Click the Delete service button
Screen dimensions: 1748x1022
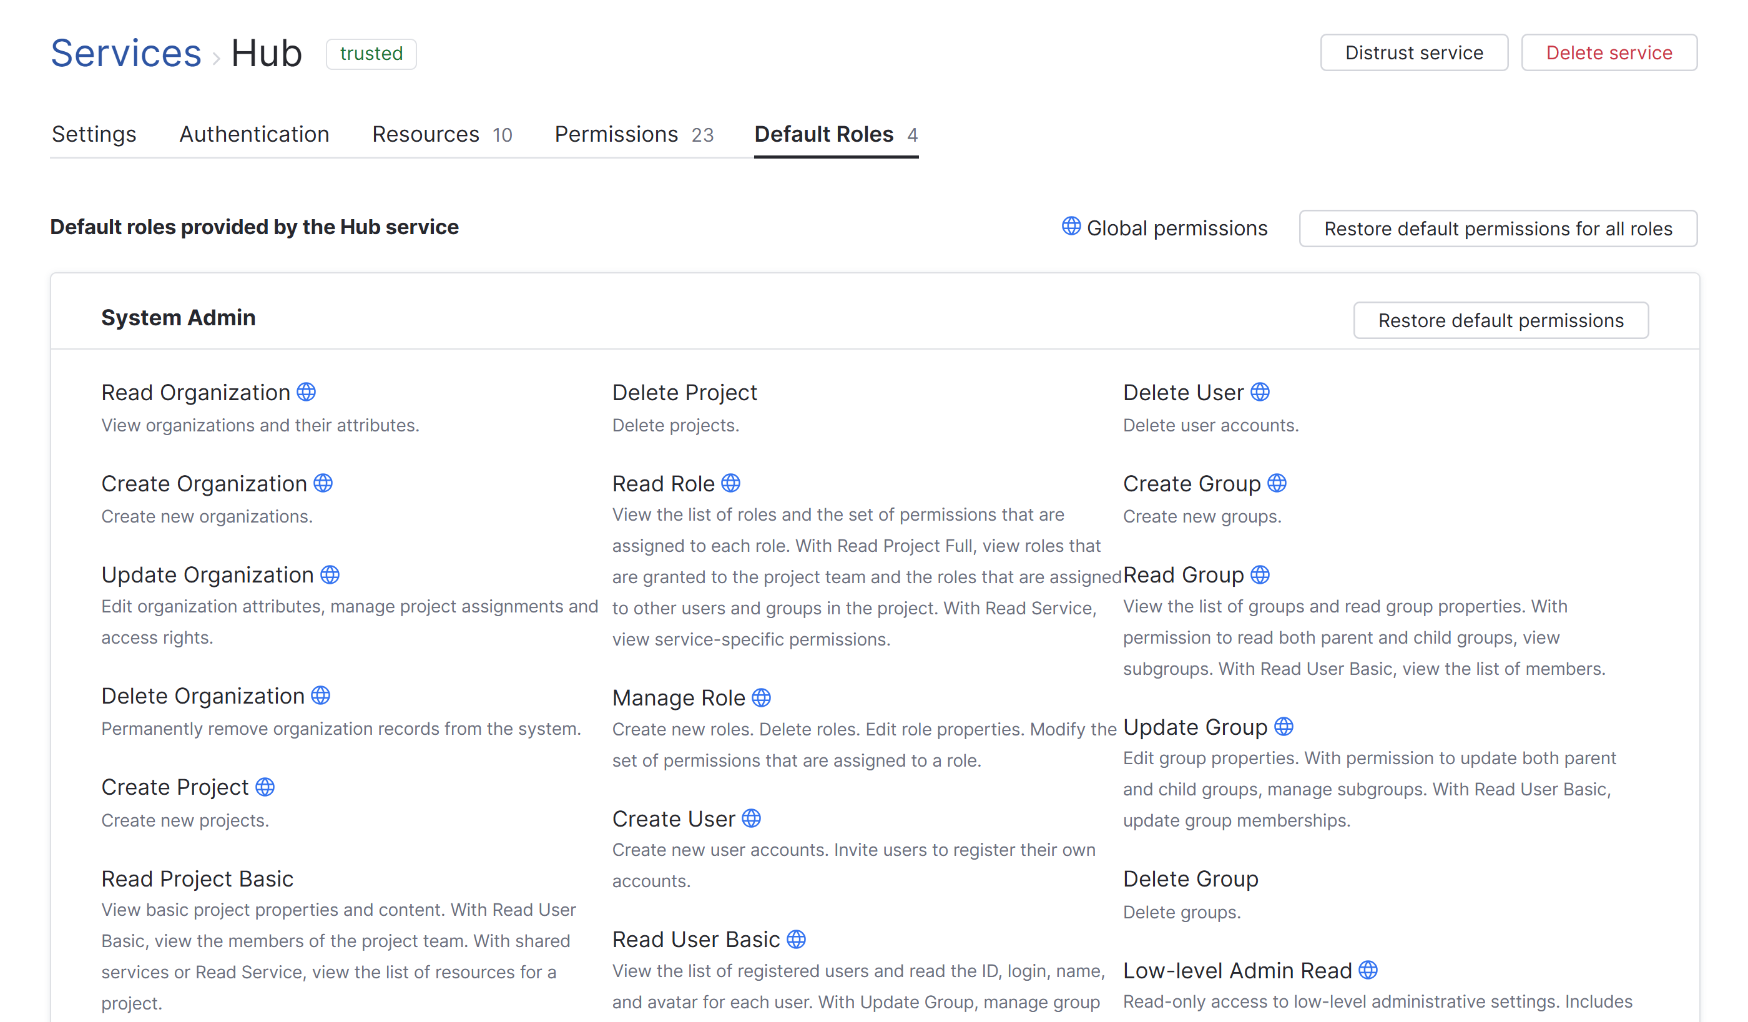(1609, 52)
